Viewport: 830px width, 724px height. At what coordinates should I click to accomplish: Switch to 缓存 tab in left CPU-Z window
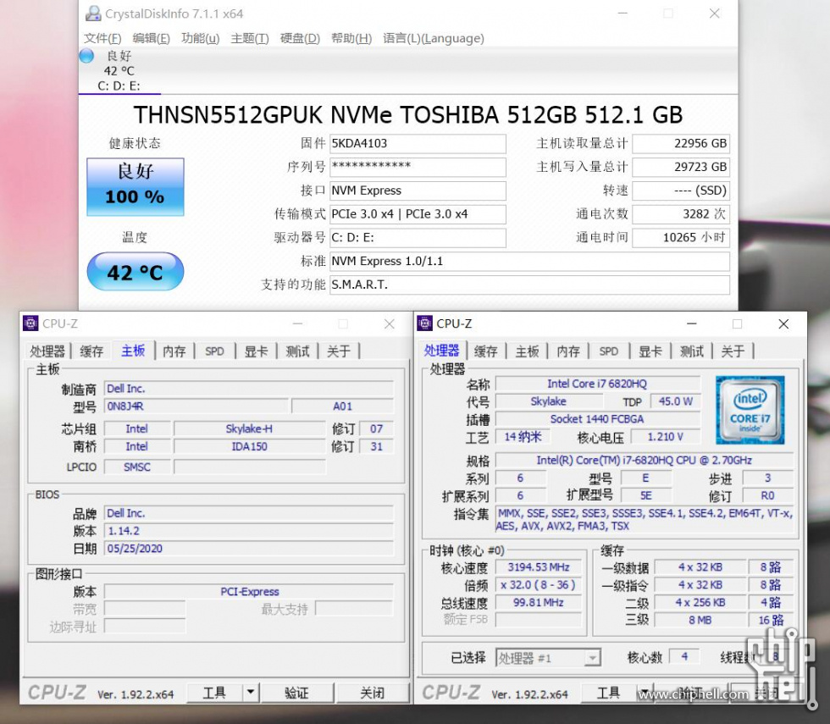point(91,351)
